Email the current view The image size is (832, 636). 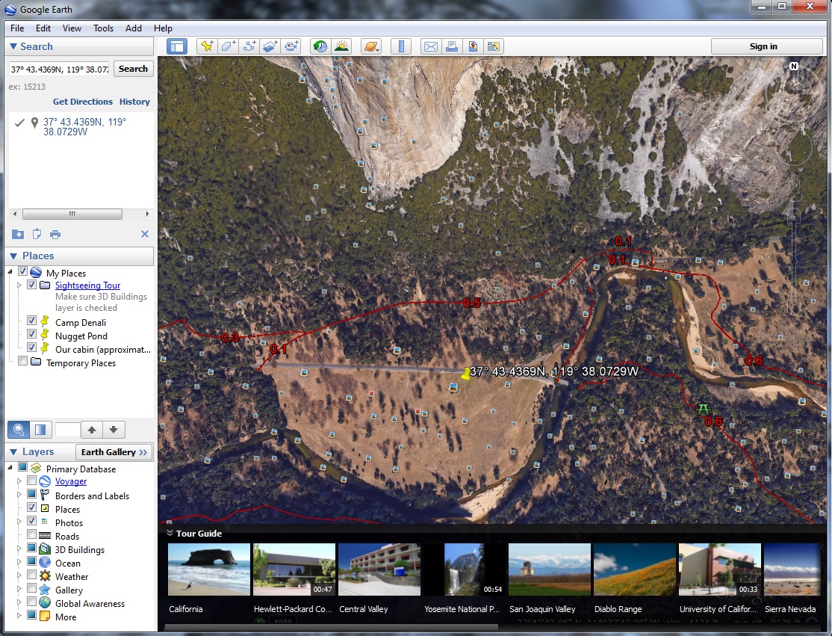[431, 47]
